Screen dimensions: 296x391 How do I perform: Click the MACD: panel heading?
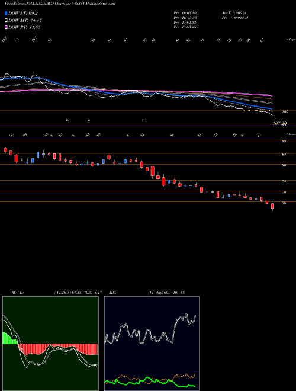click(x=18, y=293)
